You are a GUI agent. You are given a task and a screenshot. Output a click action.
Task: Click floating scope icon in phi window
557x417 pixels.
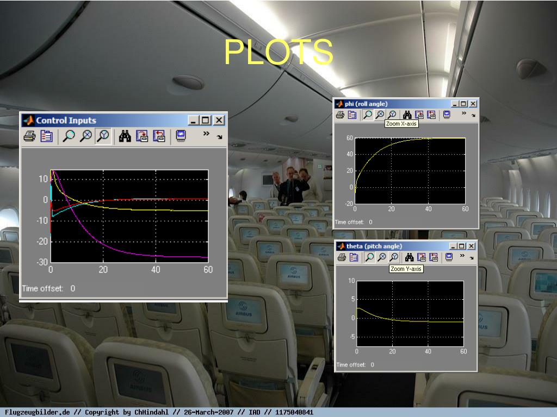click(x=447, y=115)
